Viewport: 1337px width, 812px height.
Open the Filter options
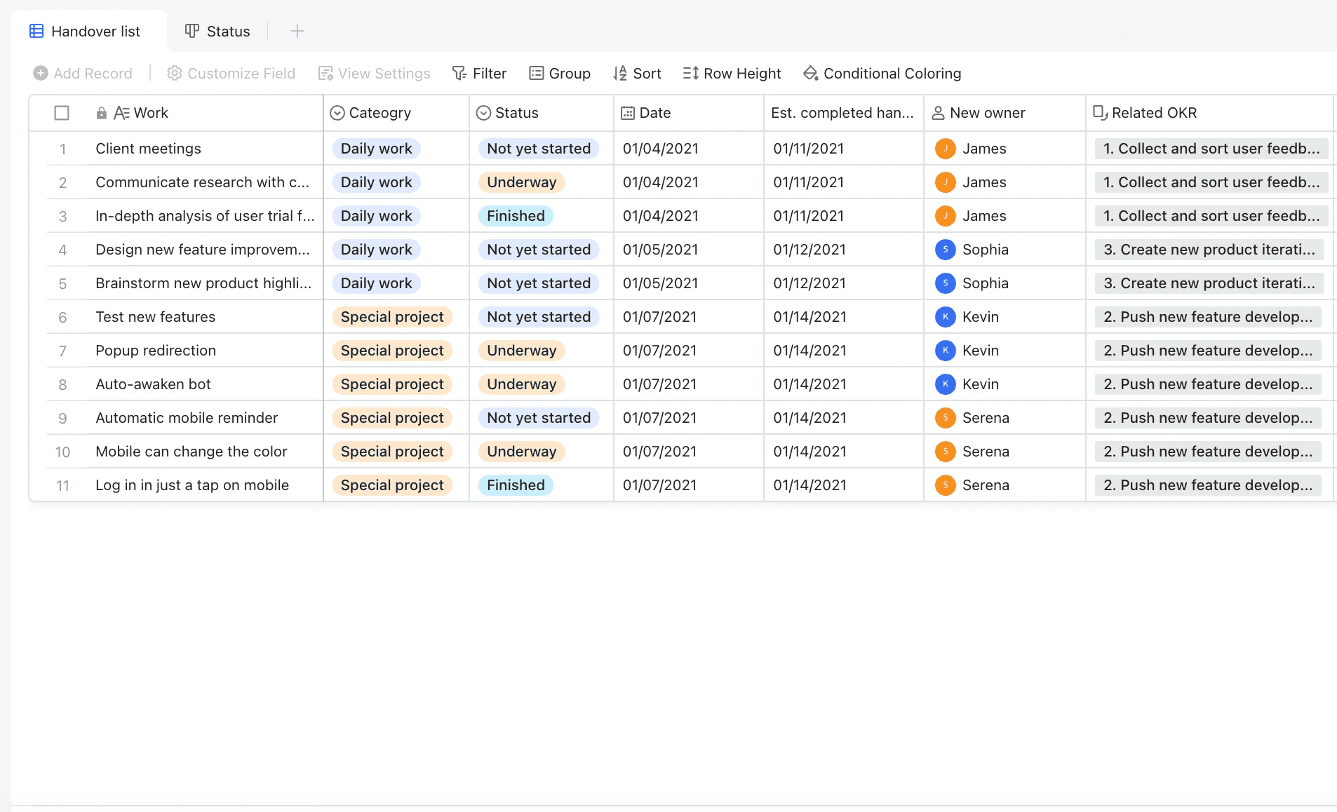click(x=480, y=74)
